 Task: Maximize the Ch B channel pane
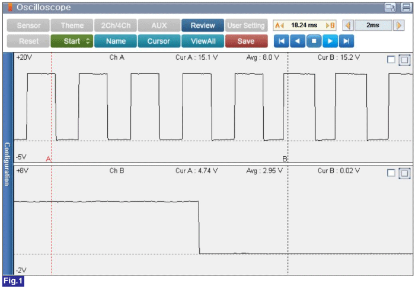(404, 173)
